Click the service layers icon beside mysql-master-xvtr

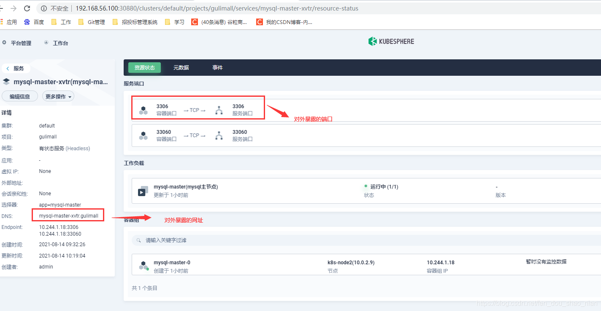[x=6, y=82]
